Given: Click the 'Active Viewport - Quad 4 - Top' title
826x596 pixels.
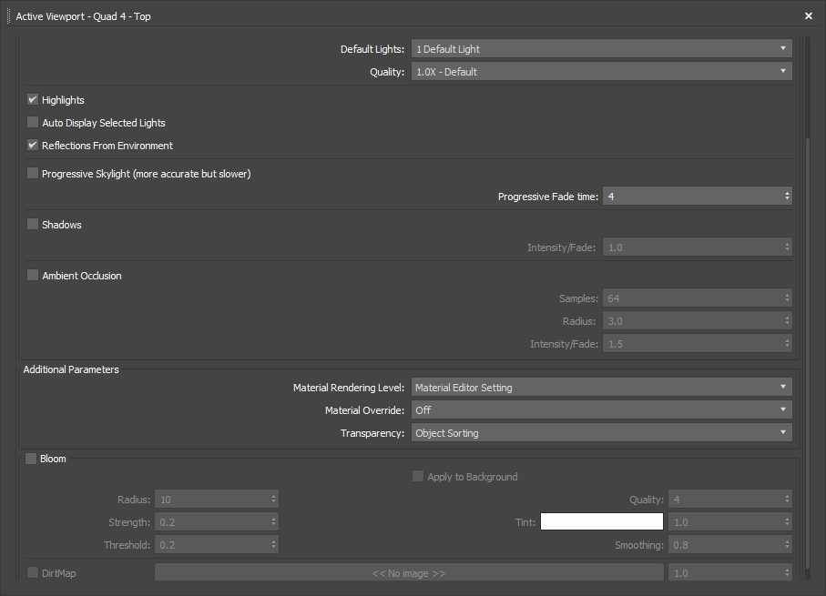Looking at the screenshot, I should click(83, 16).
